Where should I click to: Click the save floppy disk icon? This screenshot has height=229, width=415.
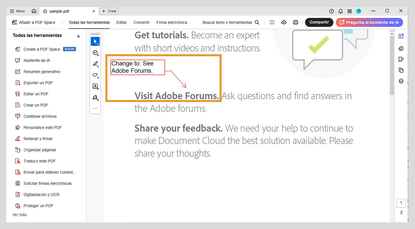[272, 23]
